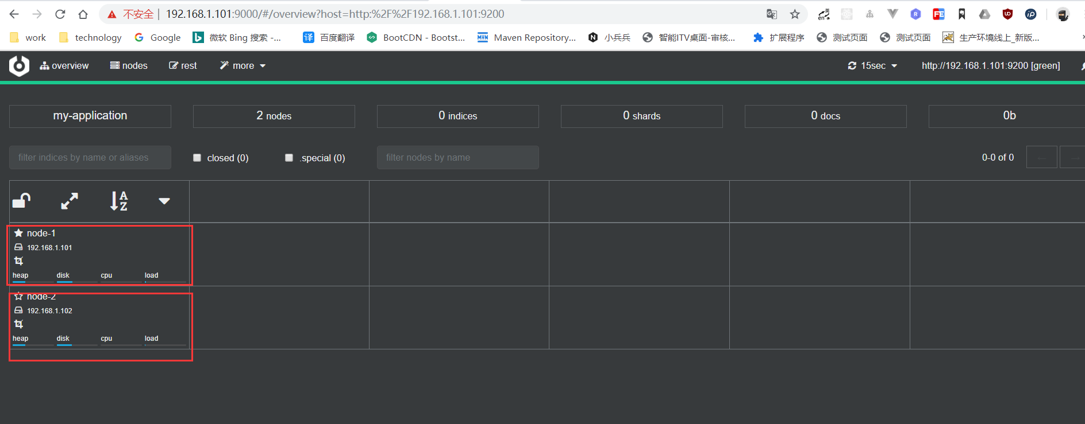
Task: Click the expand arrows icon
Action: click(x=70, y=201)
